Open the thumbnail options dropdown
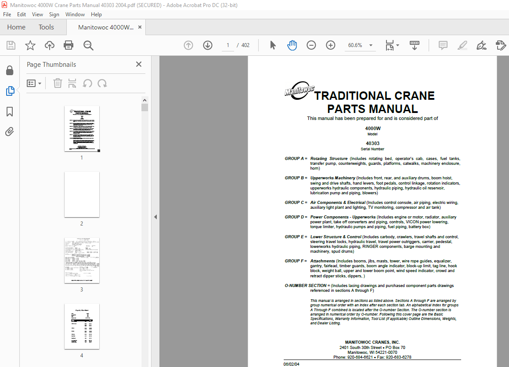 (x=34, y=83)
